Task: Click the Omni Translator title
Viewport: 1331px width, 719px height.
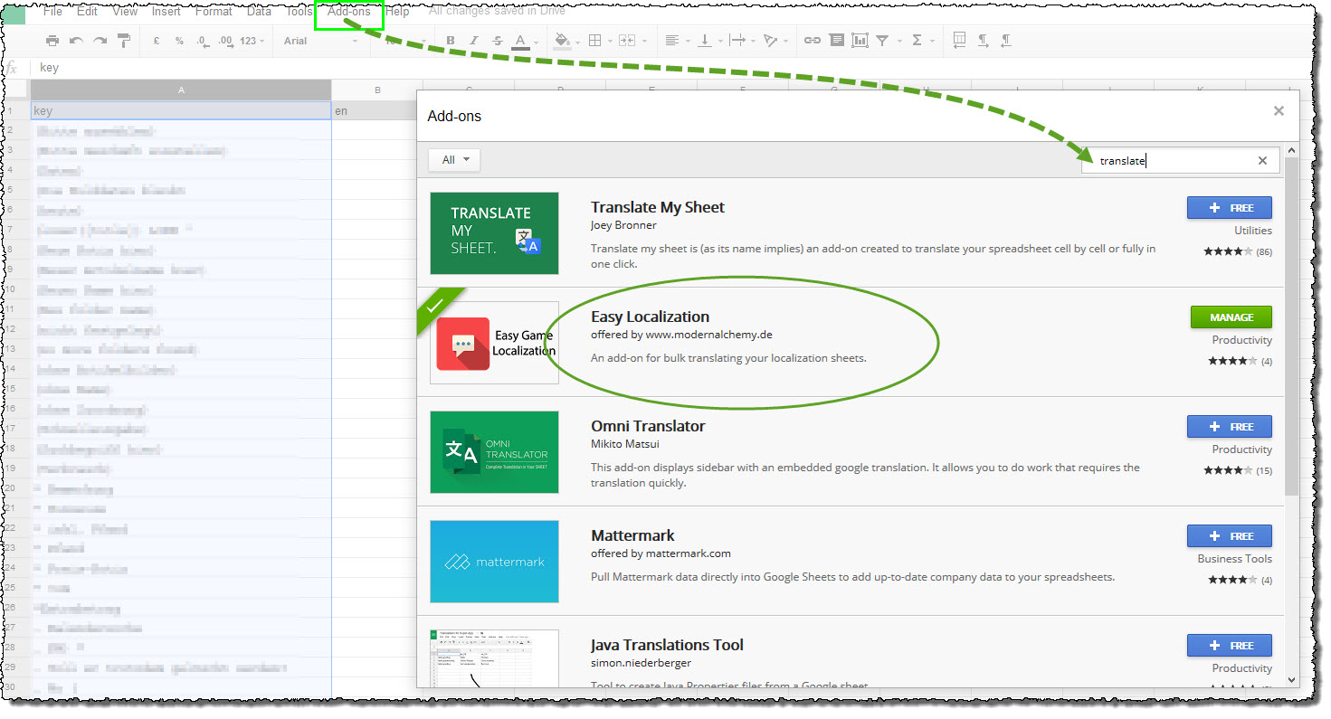Action: pyautogui.click(x=648, y=426)
